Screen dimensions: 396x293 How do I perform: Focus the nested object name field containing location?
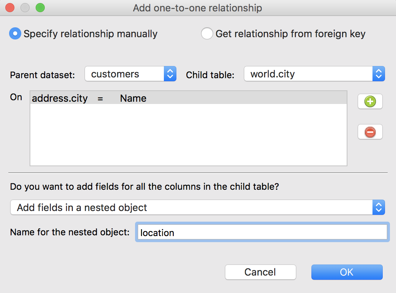[x=261, y=232]
